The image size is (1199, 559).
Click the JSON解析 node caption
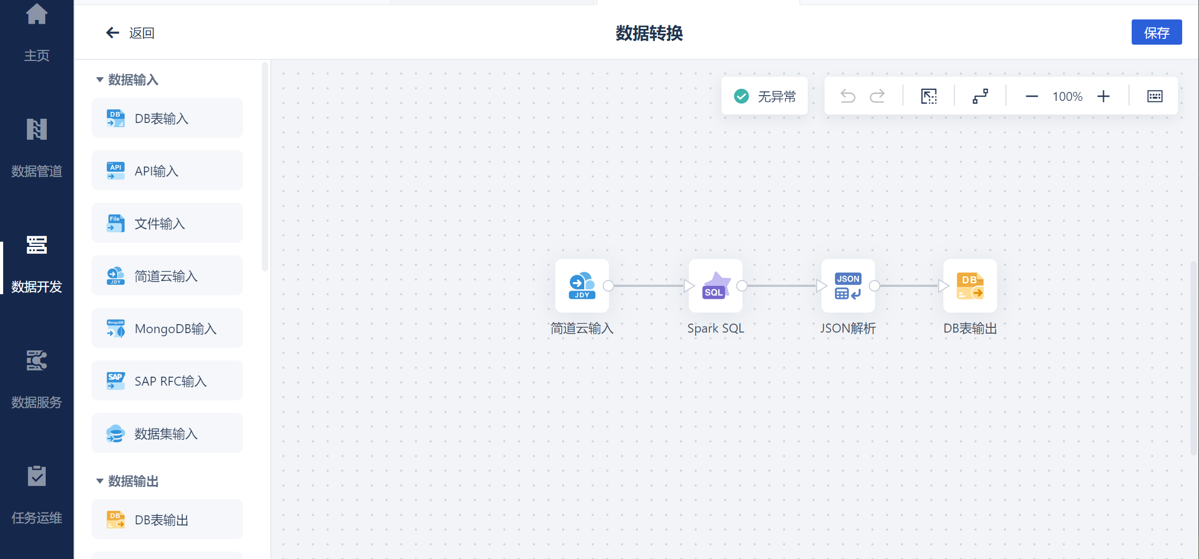point(848,328)
